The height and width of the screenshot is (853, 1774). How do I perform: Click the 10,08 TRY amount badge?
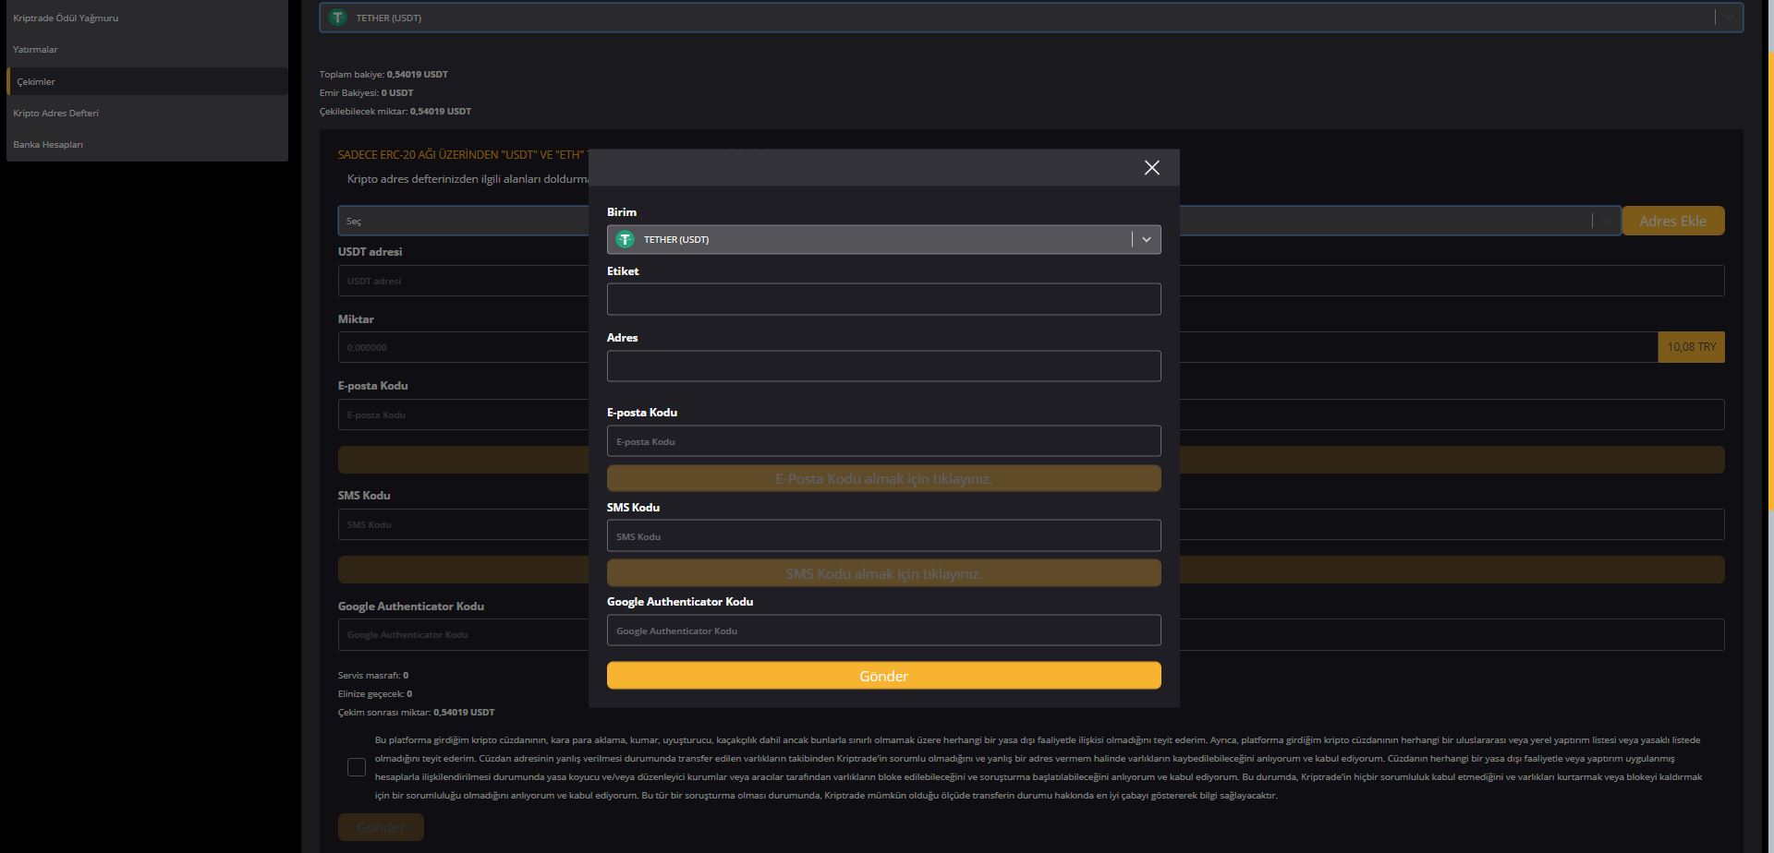click(x=1691, y=347)
